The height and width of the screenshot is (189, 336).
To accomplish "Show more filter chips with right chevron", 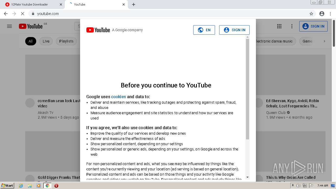I will click(x=324, y=41).
